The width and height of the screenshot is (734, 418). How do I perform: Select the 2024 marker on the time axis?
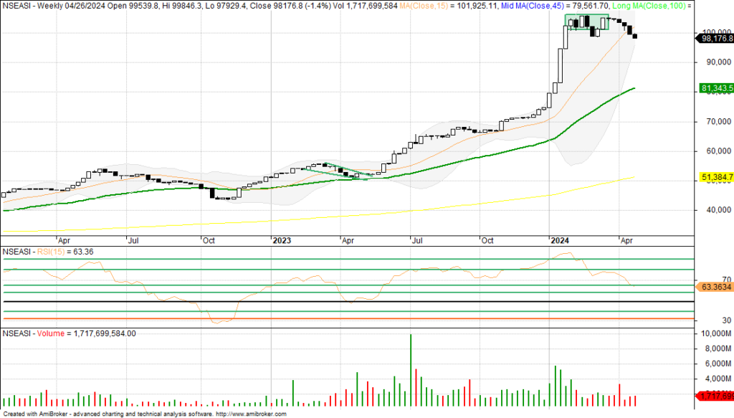pyautogui.click(x=561, y=241)
